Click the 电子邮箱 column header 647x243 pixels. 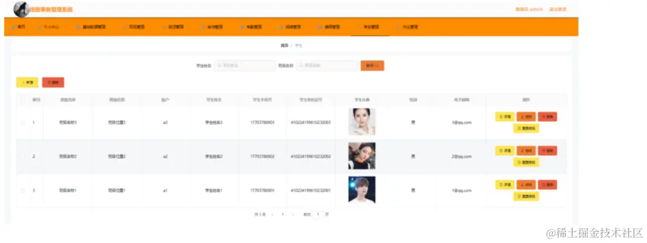point(462,99)
